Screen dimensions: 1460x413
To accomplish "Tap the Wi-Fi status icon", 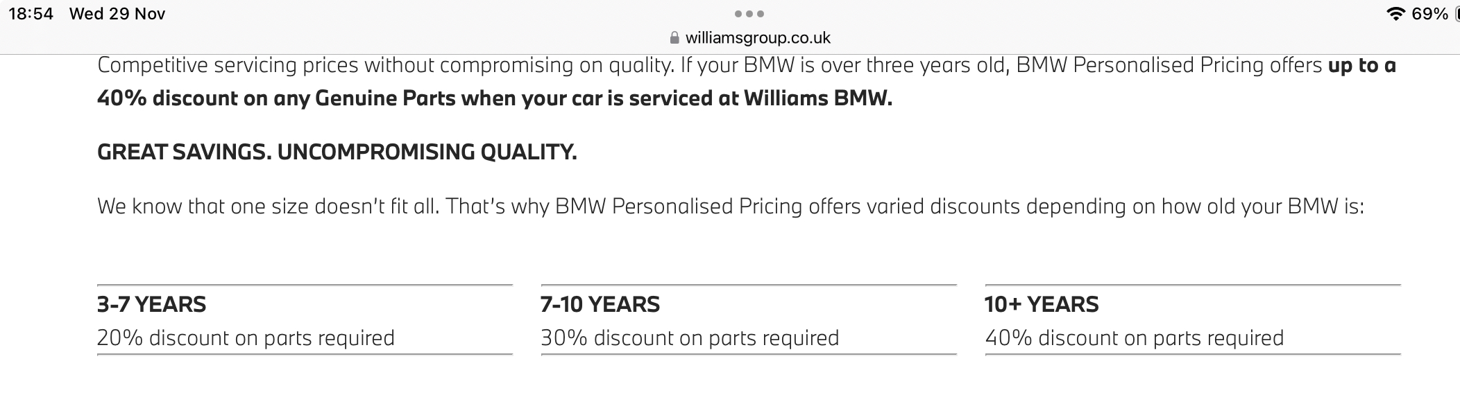I will [x=1394, y=14].
